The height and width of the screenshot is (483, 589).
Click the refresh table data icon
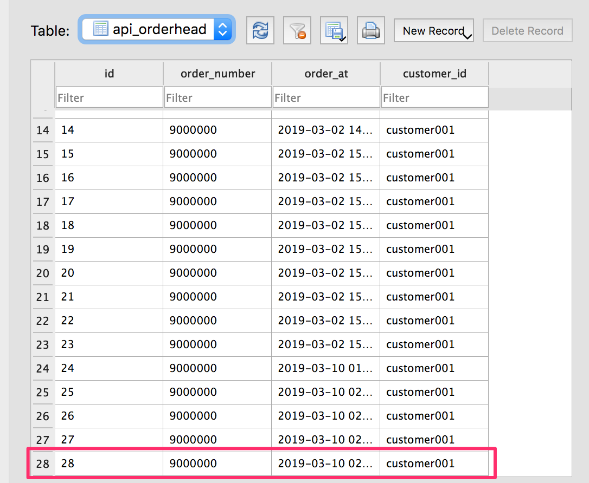point(260,30)
